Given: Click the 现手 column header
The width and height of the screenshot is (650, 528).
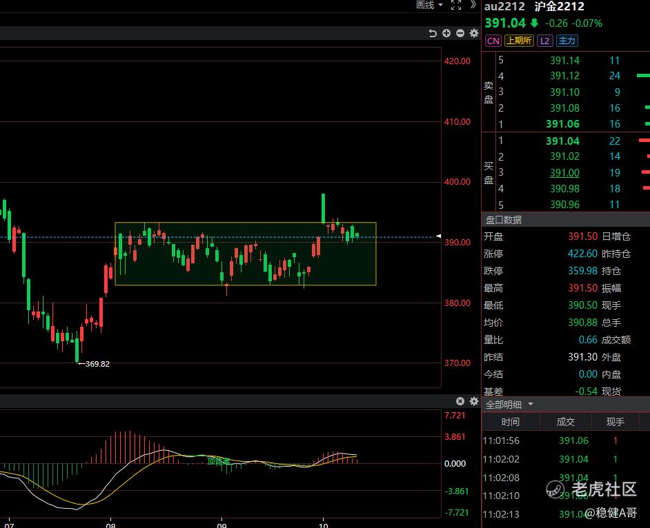Looking at the screenshot, I should pos(615,422).
